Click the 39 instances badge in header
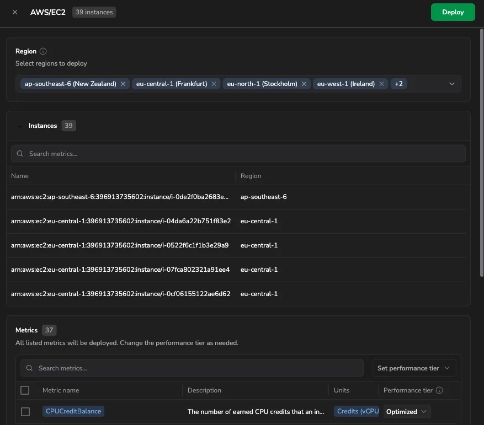 94,12
